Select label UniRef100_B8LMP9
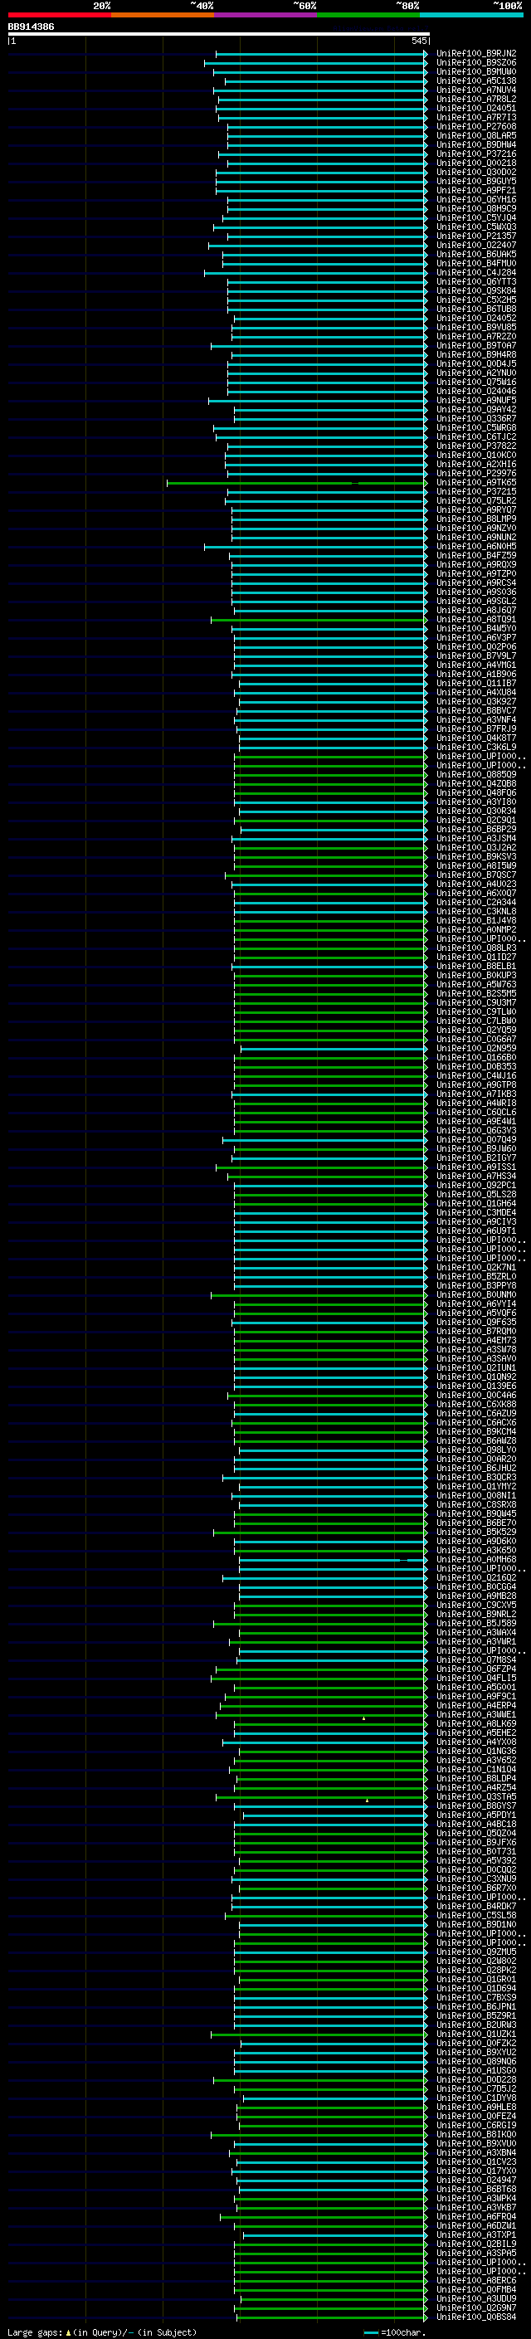This screenshot has width=531, height=2339. coord(475,519)
